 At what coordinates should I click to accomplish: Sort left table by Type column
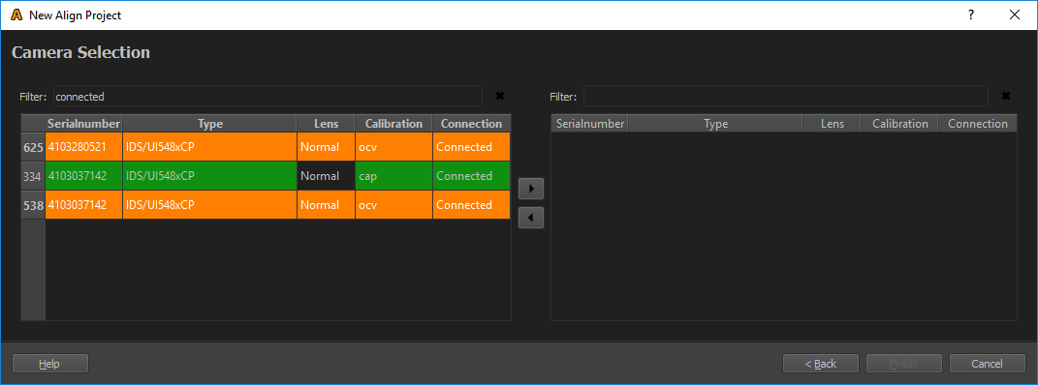(x=210, y=124)
